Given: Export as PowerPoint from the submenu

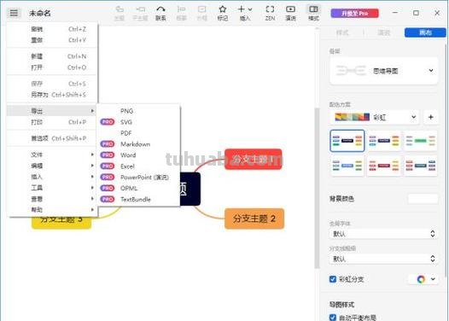Looking at the screenshot, I should (x=138, y=178).
